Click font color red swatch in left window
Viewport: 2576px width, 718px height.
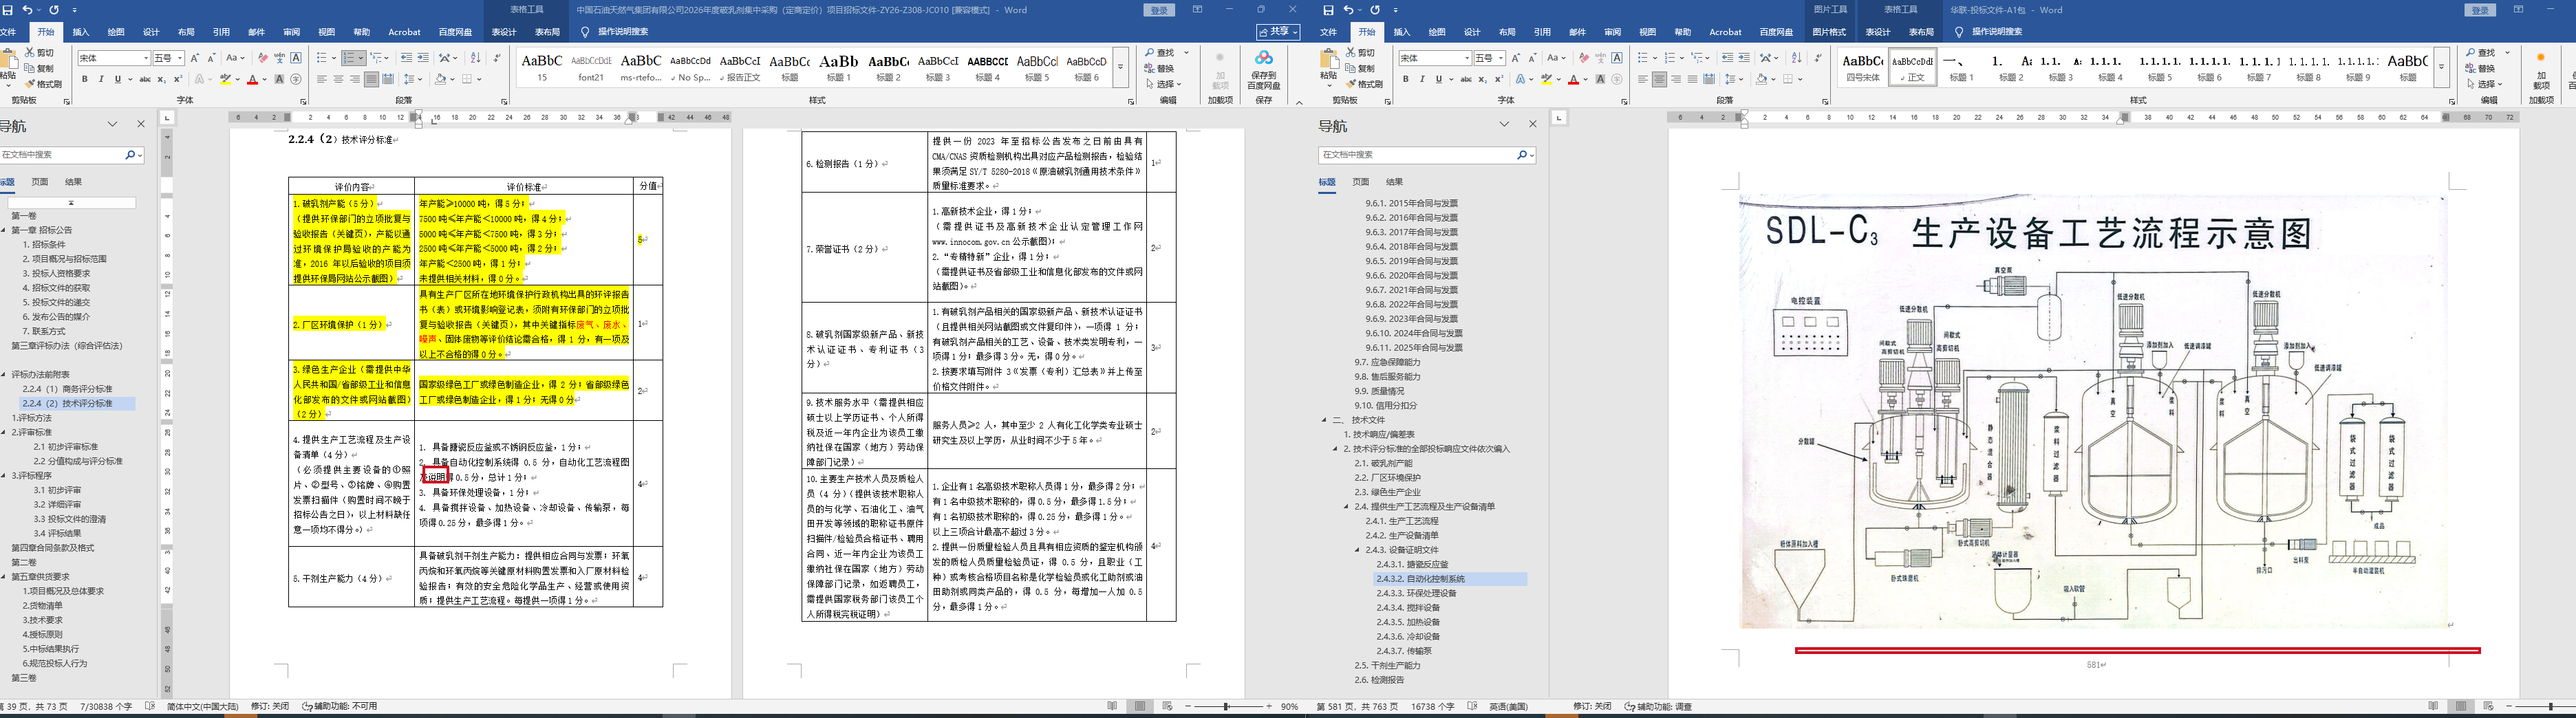[x=253, y=79]
